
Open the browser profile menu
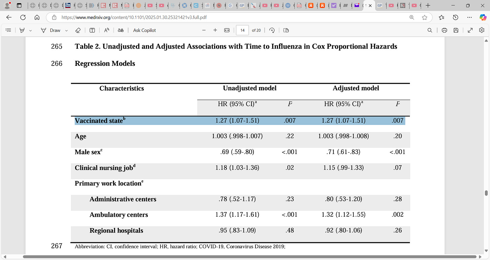[7, 5]
